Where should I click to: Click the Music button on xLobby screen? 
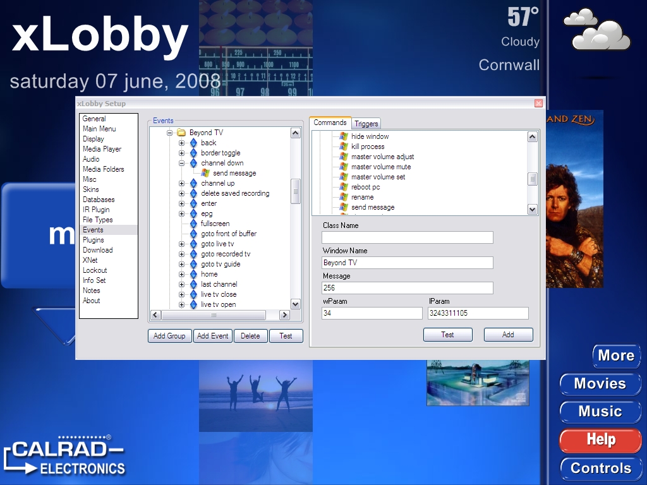tap(600, 412)
